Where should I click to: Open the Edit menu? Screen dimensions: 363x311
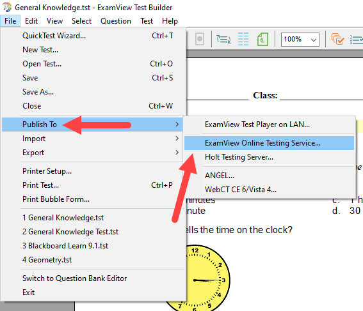point(31,21)
